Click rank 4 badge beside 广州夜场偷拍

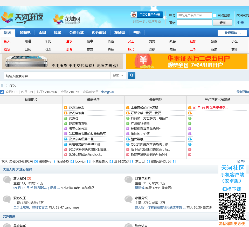click(x=128, y=123)
